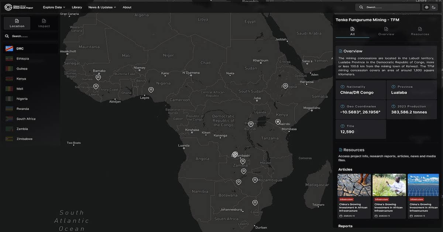Viewport: 443px width, 232px height.
Task: Select Zambia from the country list
Action: pyautogui.click(x=22, y=129)
